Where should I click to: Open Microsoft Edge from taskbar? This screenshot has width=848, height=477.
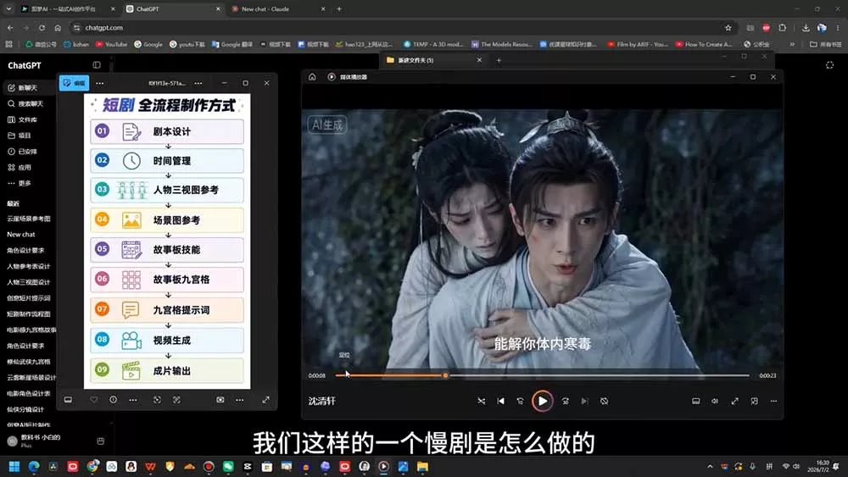click(34, 466)
